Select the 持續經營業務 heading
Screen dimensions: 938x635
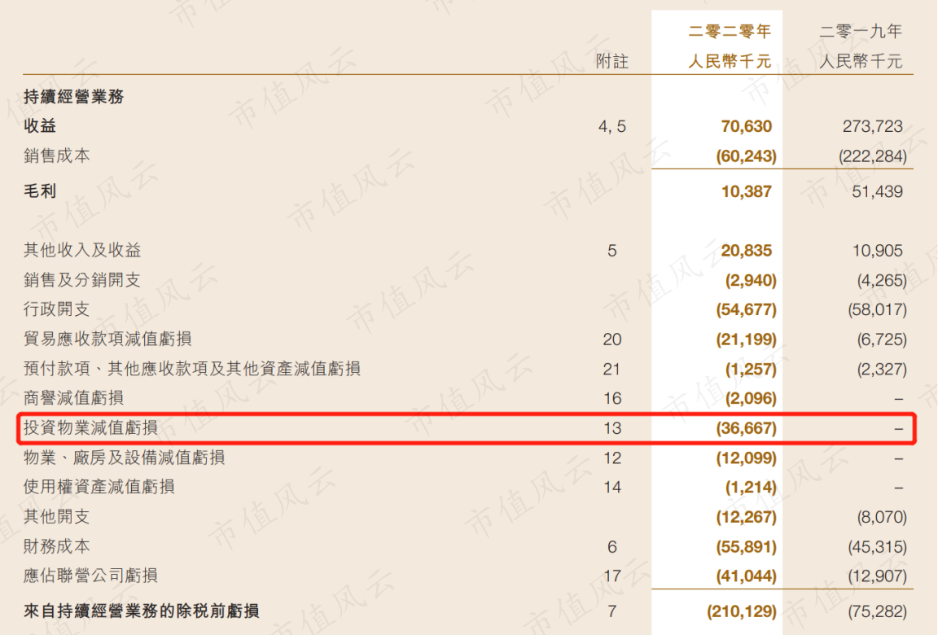73,96
